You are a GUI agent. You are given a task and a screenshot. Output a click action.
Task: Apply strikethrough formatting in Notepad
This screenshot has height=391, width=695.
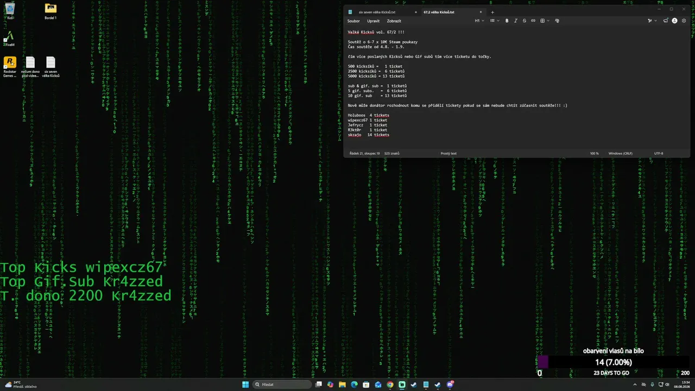coord(525,21)
